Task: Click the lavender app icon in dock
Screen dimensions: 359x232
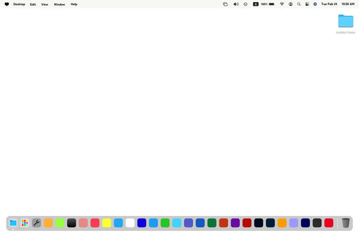Action: tap(294, 223)
